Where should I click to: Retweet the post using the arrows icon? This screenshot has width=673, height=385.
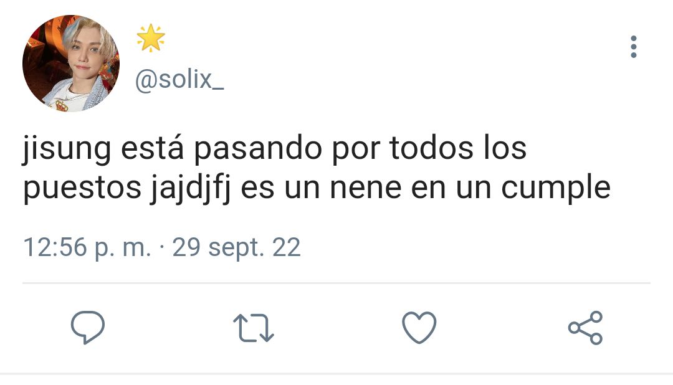tap(253, 328)
